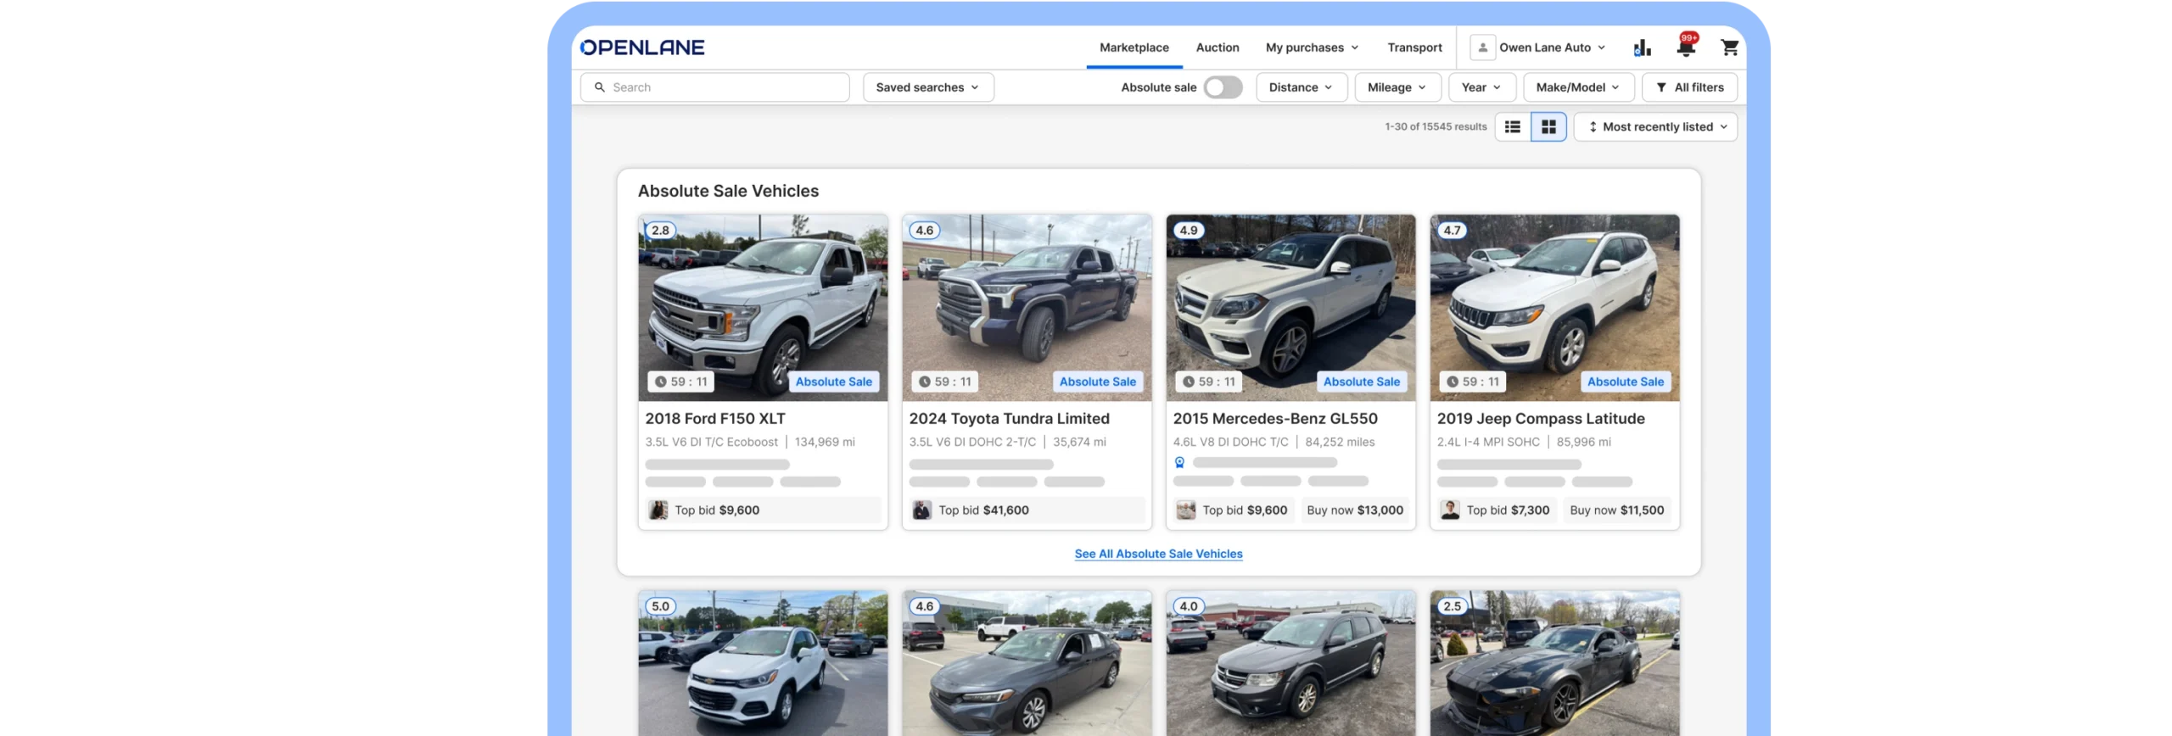Click the timer badge on Mercedes-Benz GL550 photo

tap(1208, 382)
